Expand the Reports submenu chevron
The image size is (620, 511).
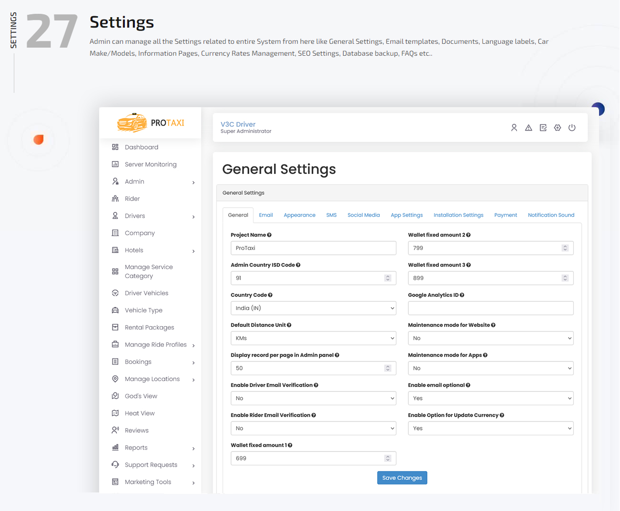[193, 448]
